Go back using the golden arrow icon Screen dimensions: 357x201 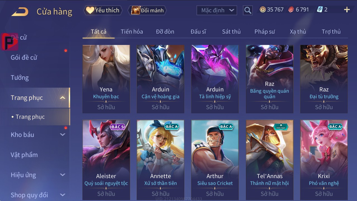pos(20,11)
